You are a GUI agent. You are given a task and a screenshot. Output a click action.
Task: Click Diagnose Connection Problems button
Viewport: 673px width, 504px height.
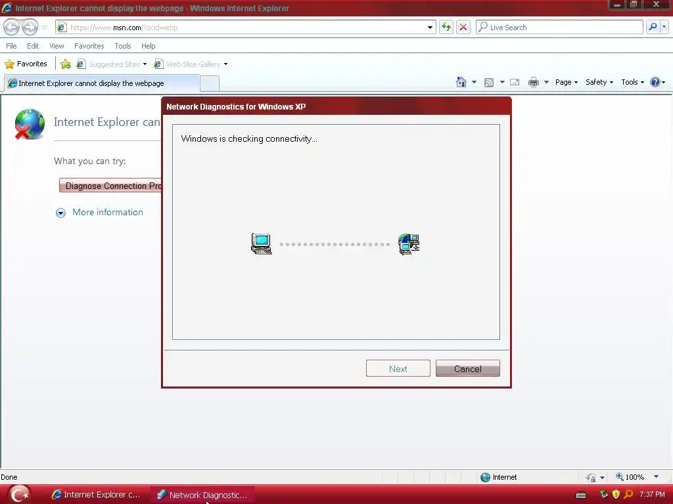coord(110,186)
